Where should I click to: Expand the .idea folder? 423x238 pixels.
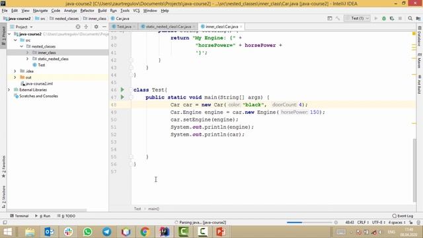point(15,71)
